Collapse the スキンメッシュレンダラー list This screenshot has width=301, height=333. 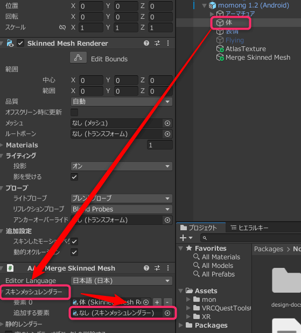click(x=2, y=292)
